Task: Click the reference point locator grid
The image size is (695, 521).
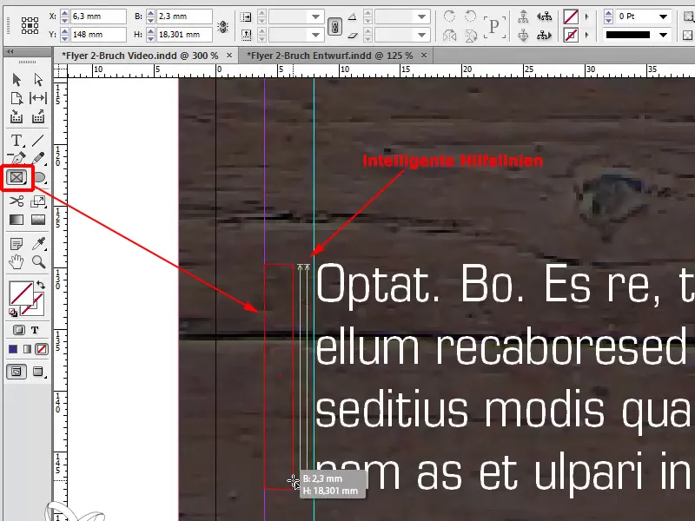Action: 30,25
